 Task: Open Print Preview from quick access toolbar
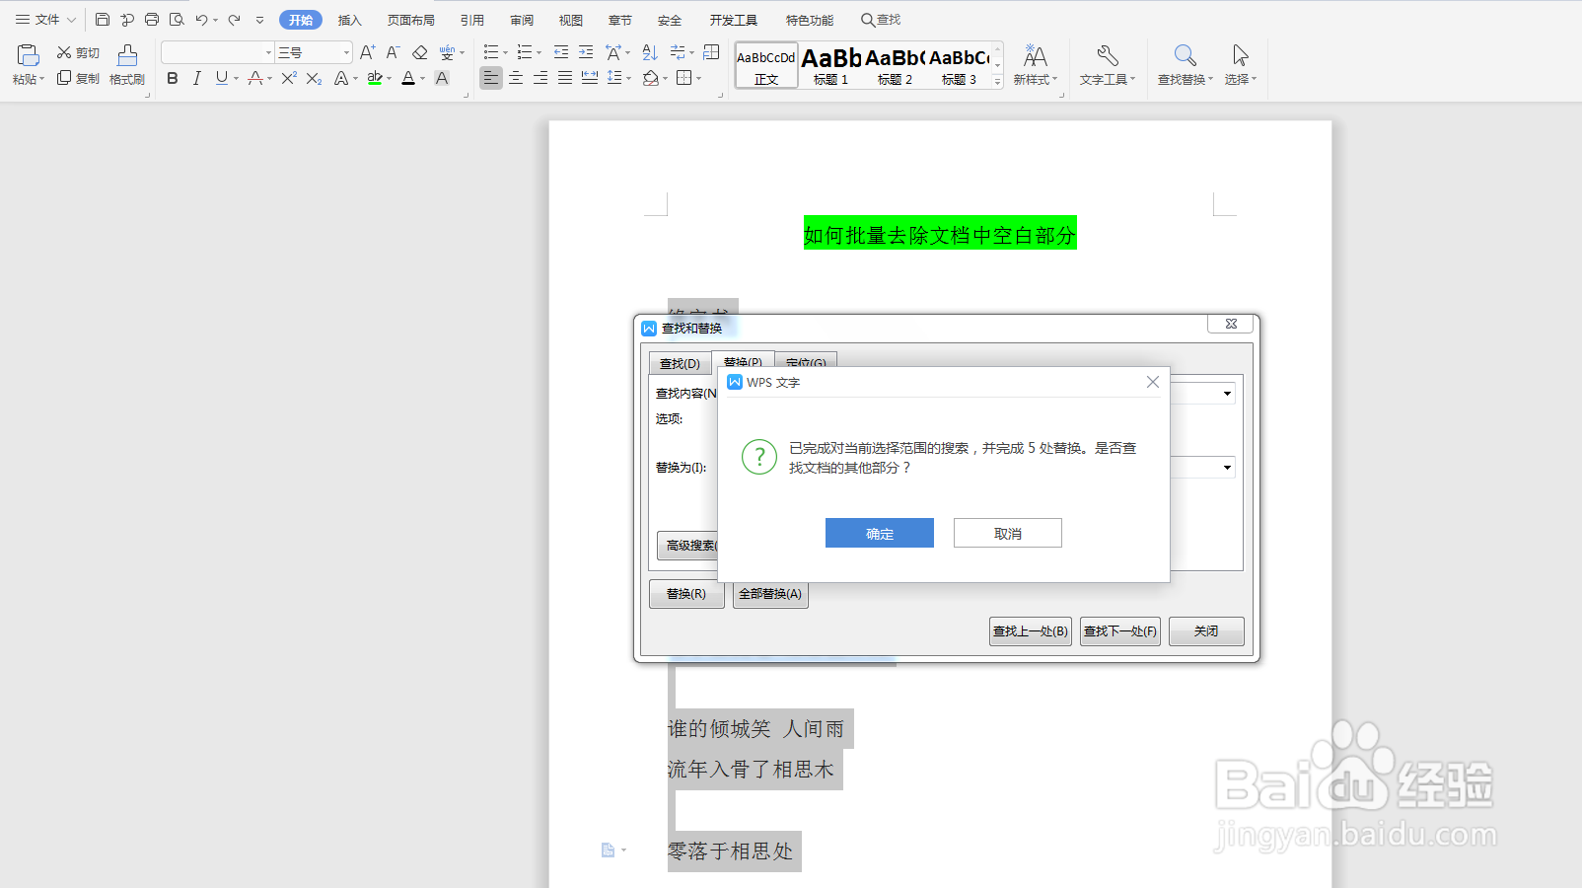(177, 20)
